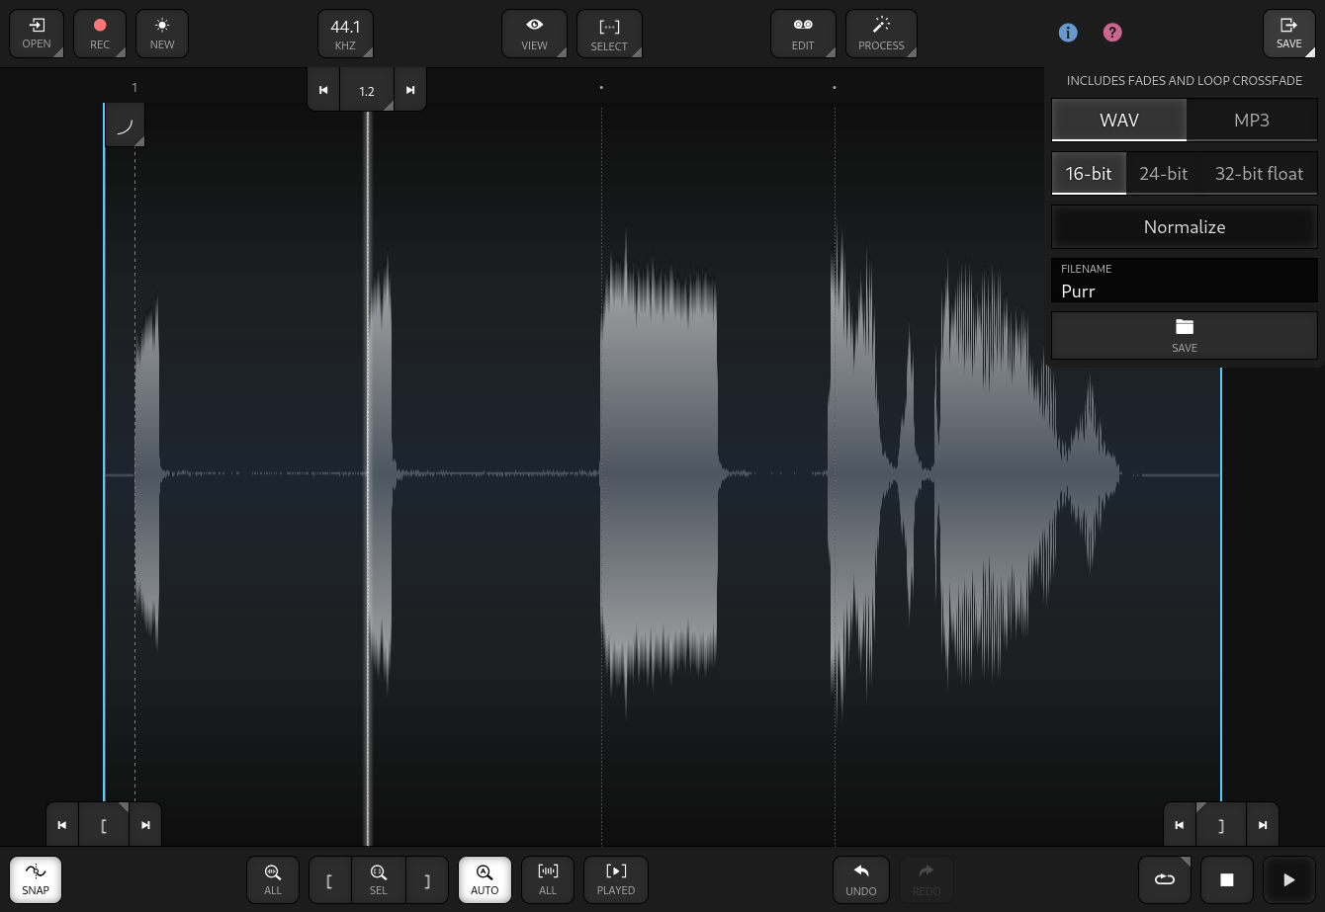Move selection start to next marker
This screenshot has height=912, width=1325.
pos(145,825)
